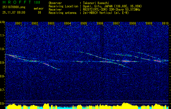
Task: Click the 0907 time marker
Action: (x=116, y=23)
